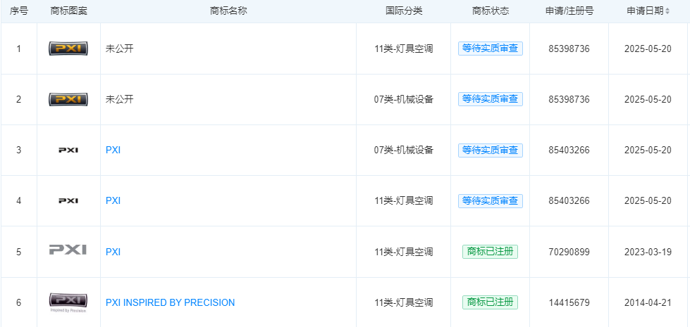Image resolution: width=690 pixels, height=327 pixels.
Task: Click the sort arrows beside 申请日期
Action: click(x=667, y=11)
